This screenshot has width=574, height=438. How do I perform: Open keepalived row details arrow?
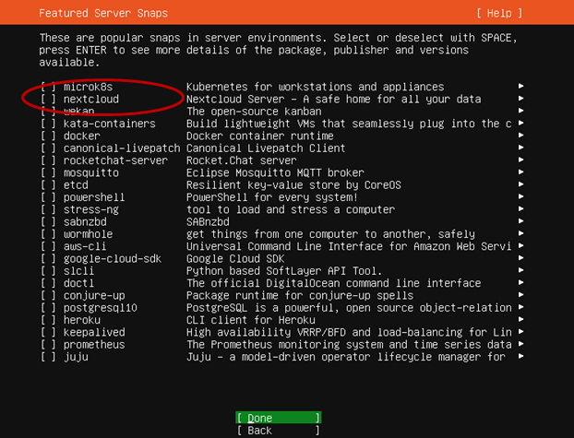[x=520, y=332]
